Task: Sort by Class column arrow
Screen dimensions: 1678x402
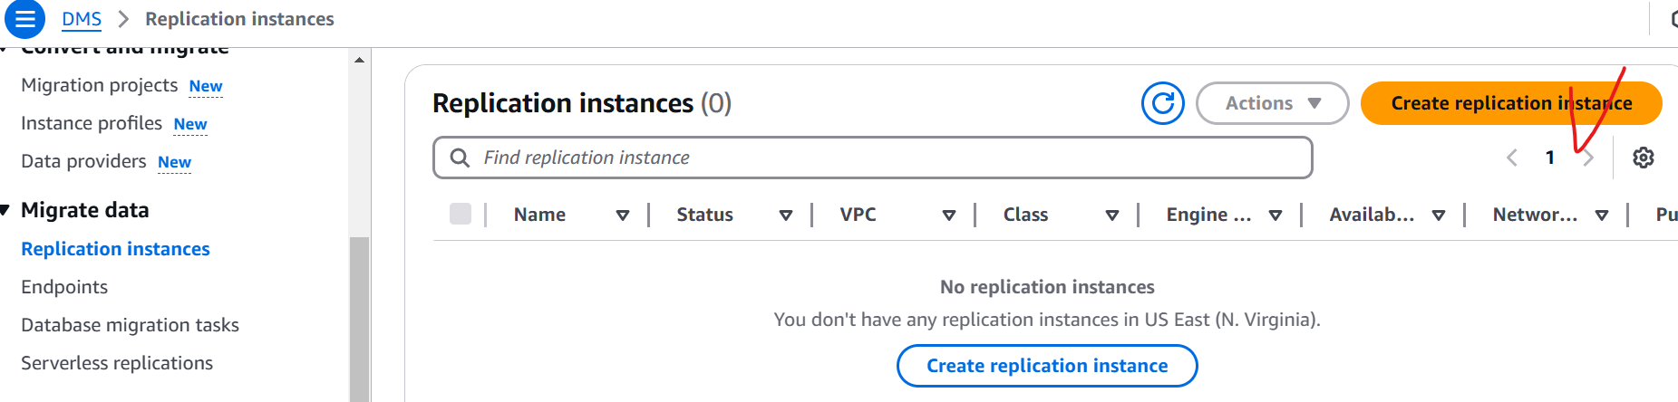Action: [1112, 215]
